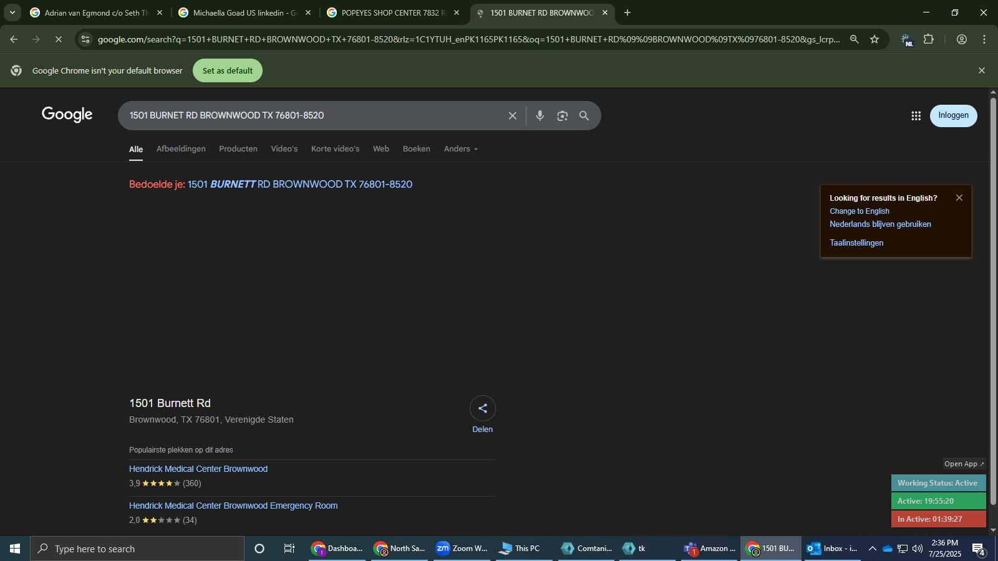Open a new browser tab
This screenshot has height=561, width=998.
(627, 12)
